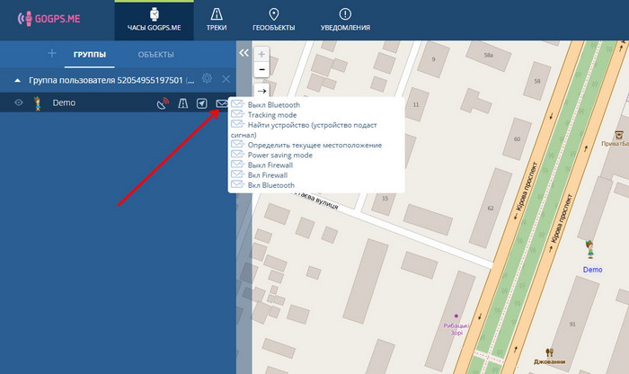The height and width of the screenshot is (374, 629).
Task: Choose Выкл Bluetooth command
Action: pos(273,105)
